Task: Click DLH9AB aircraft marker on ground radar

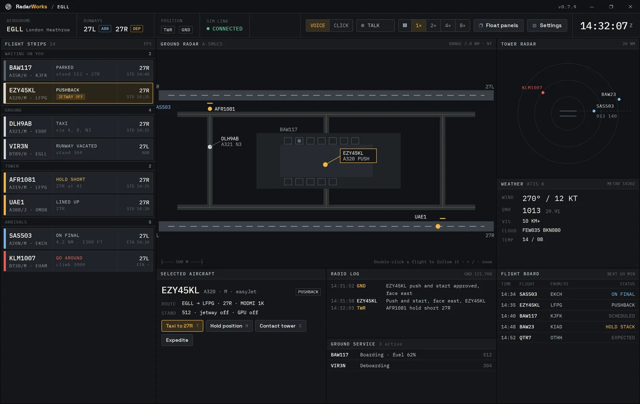Action: click(x=210, y=147)
